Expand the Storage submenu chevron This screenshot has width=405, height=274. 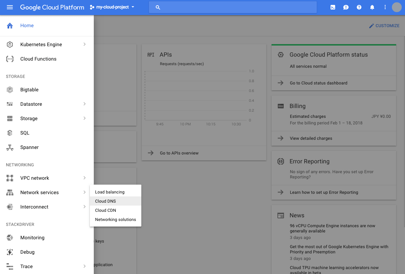85,118
